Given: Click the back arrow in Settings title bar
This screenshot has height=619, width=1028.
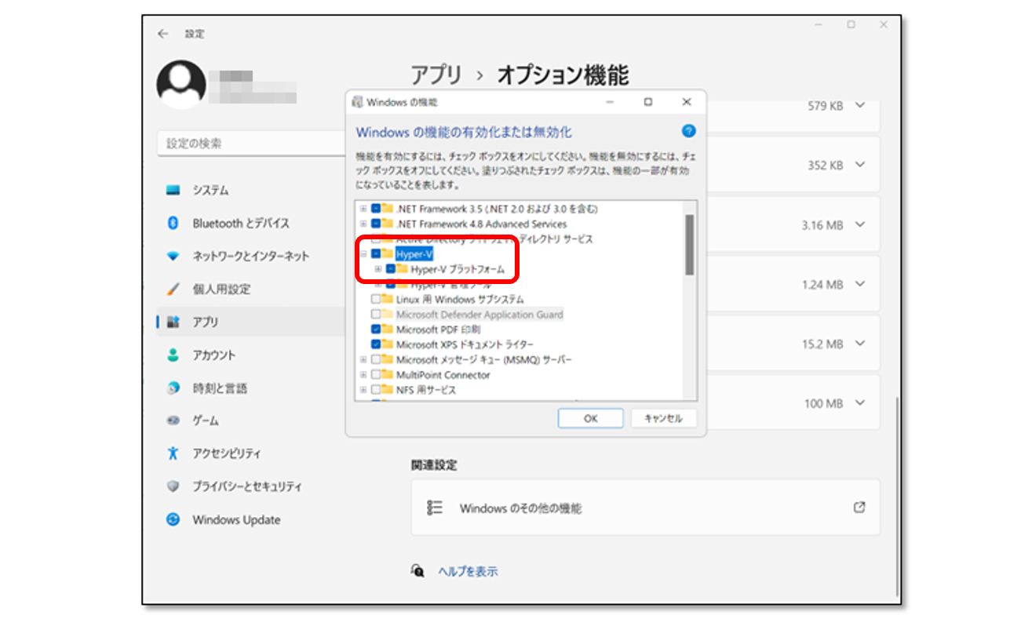Looking at the screenshot, I should [x=163, y=34].
